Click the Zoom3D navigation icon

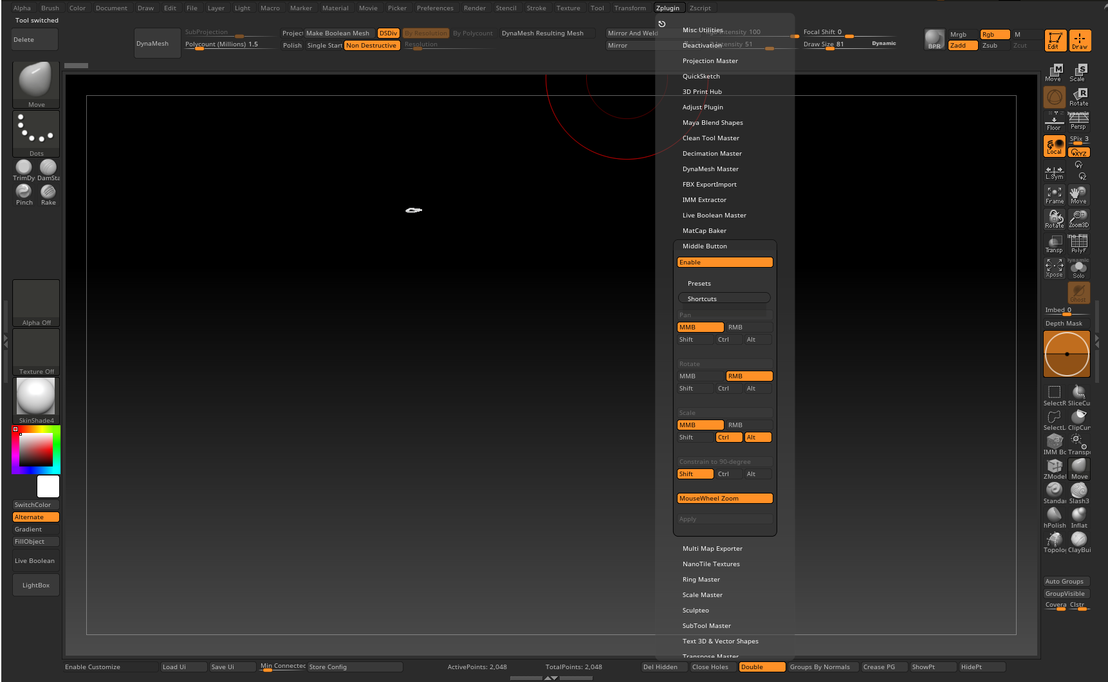(1079, 219)
